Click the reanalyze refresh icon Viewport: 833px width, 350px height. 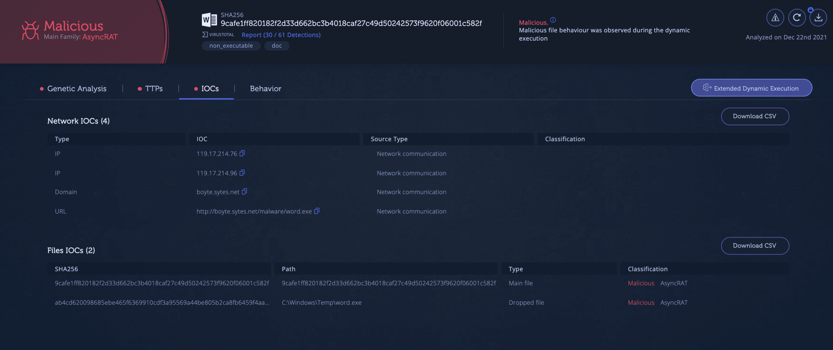pyautogui.click(x=797, y=18)
